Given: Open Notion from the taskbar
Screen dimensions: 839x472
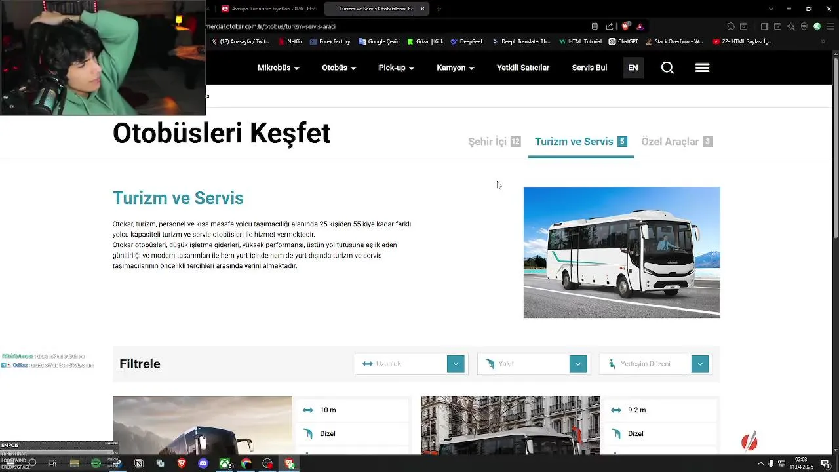Looking at the screenshot, I should [139, 463].
